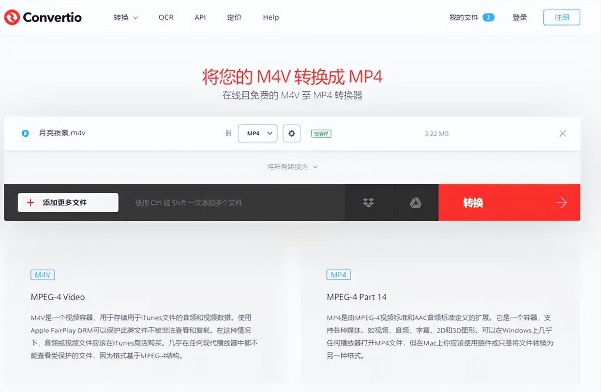Click the Convertio logo icon

[12, 17]
